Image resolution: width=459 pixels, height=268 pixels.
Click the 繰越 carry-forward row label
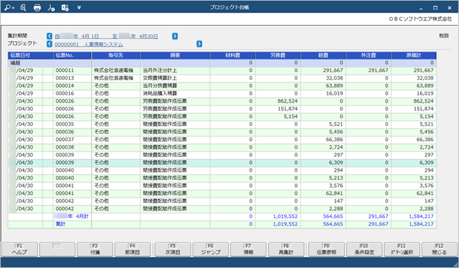(15, 63)
